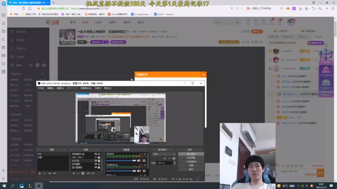
Task: Click first button in OBS controls panel
Action: coord(191,154)
